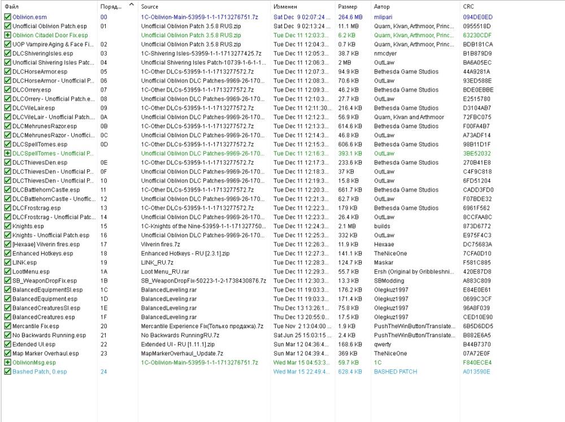
Task: Disable Map Marker Overhaul.esp checkbox
Action: [x=7, y=353]
